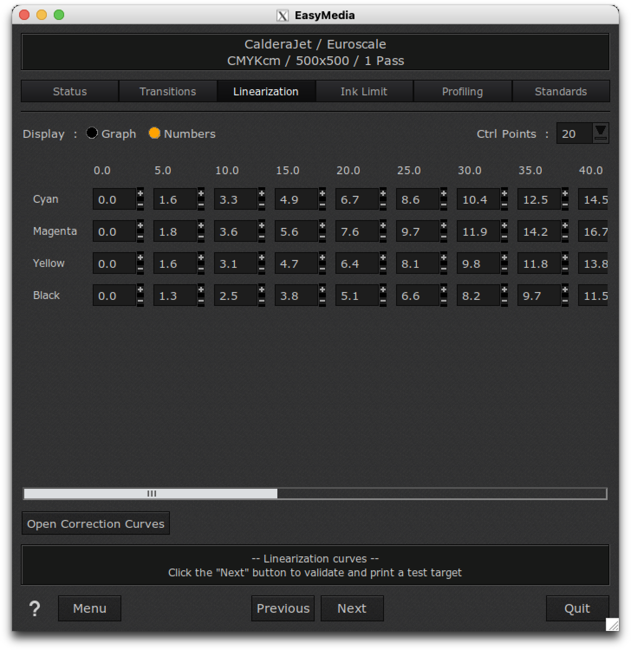Viewport: 631px width, 650px height.
Task: Increase Yellow value at 5.0 with plus
Action: [201, 258]
